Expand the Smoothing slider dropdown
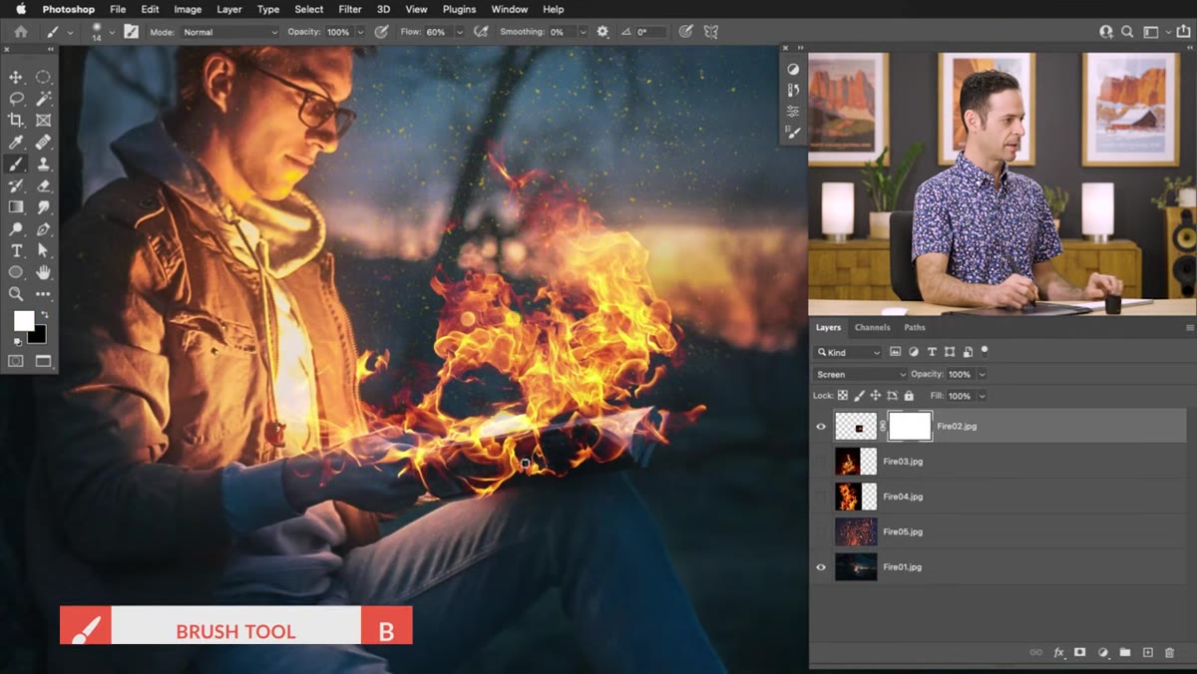The height and width of the screenshot is (674, 1197). [x=584, y=32]
